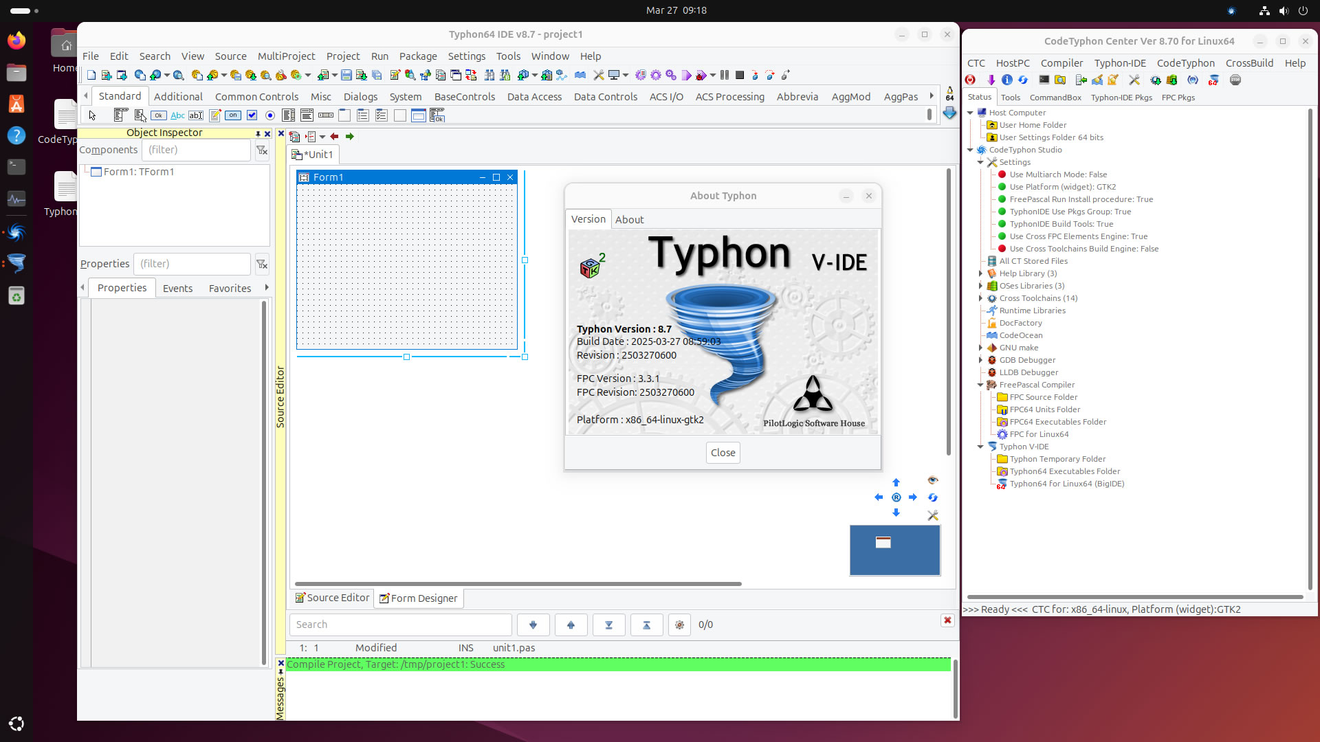
Task: Click the red 64 Typhon icon in CodeTyphon Center
Action: [x=1213, y=80]
